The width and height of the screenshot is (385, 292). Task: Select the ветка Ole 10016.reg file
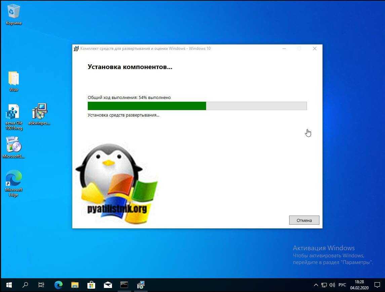pos(14,117)
